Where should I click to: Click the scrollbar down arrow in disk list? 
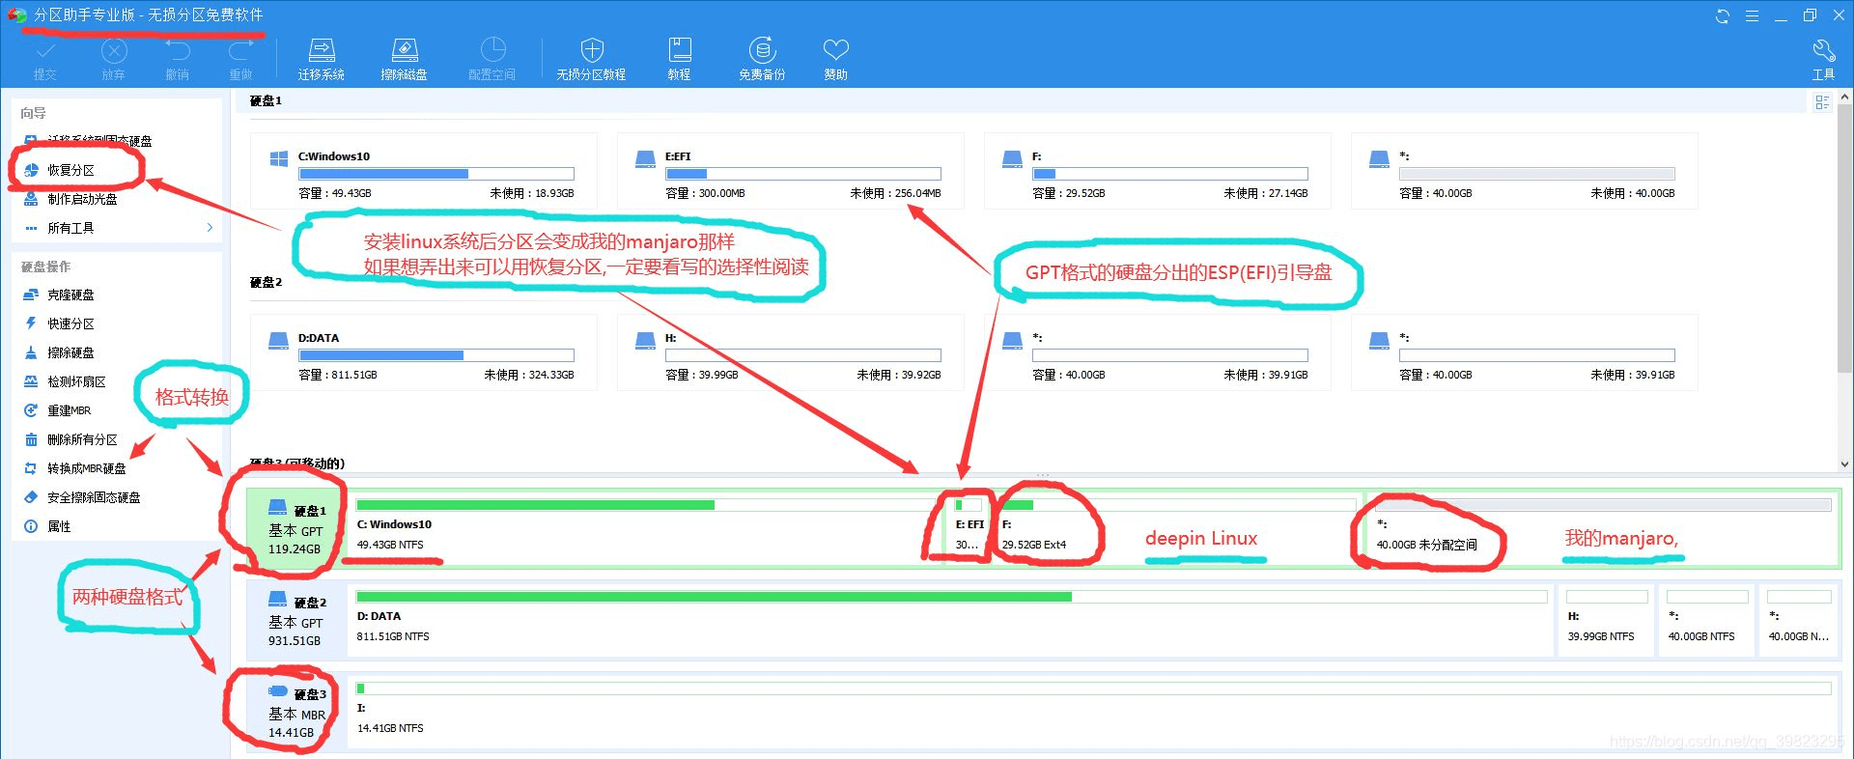1844,464
